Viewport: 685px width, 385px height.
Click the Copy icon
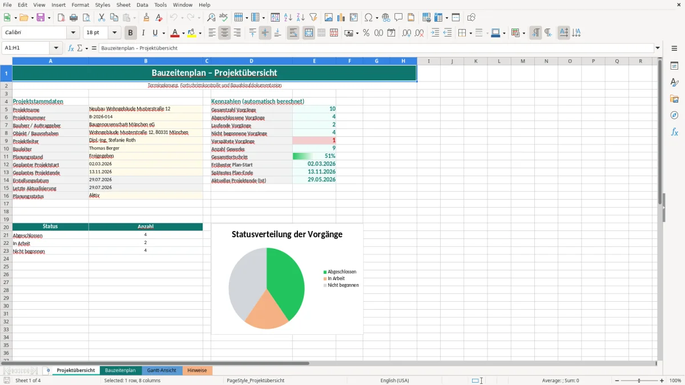click(114, 18)
